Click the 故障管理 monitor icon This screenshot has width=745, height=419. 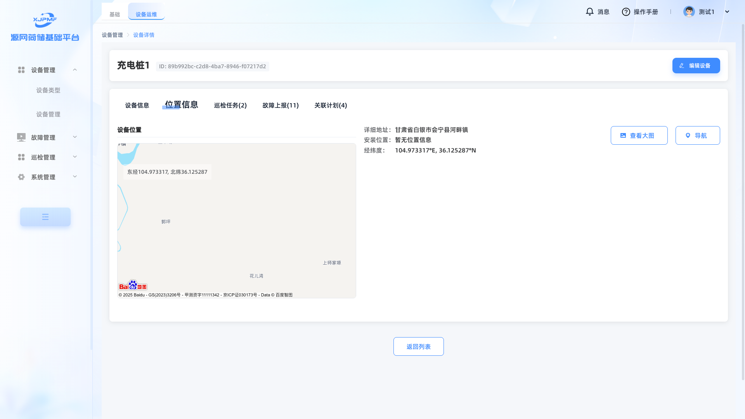21,137
